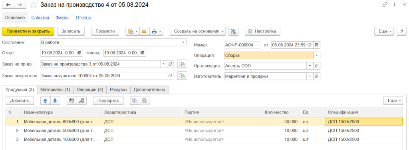Fill by Заказ на пр-во green arrow button

182,64
